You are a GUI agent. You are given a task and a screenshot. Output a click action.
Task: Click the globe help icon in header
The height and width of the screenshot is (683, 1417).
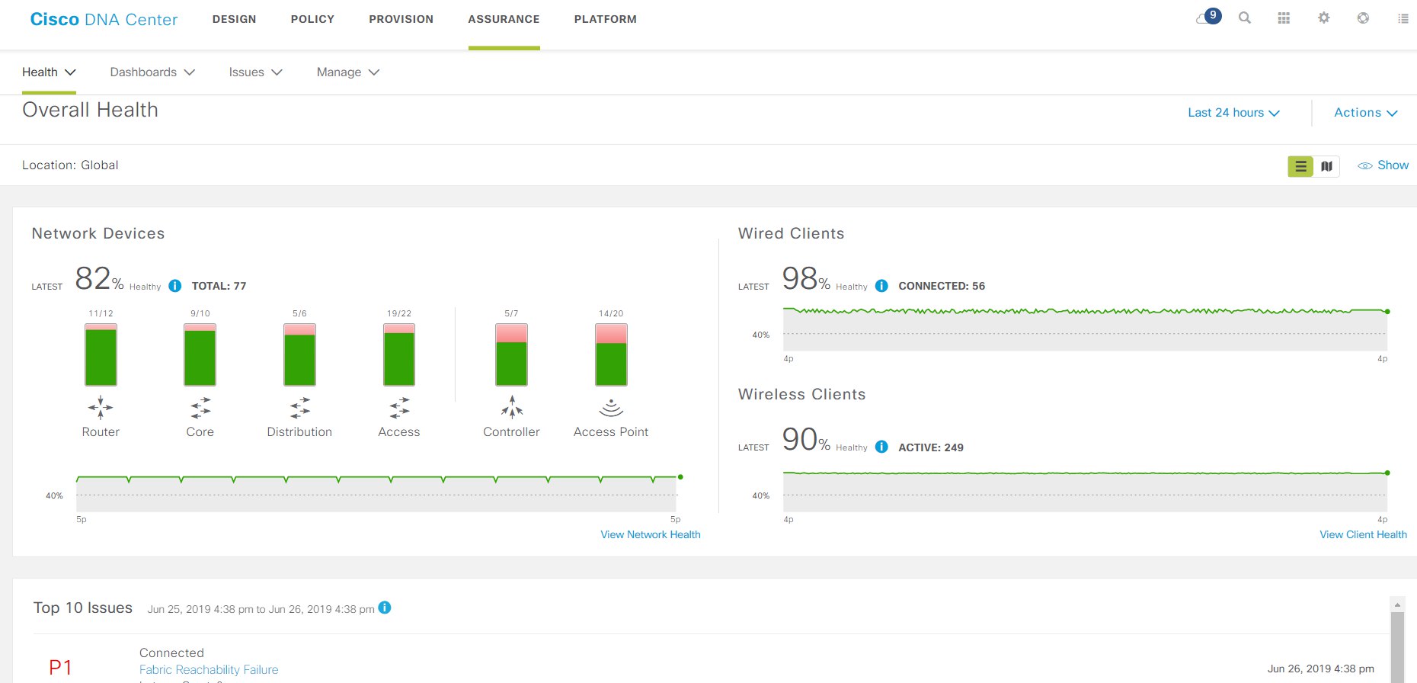[1363, 18]
